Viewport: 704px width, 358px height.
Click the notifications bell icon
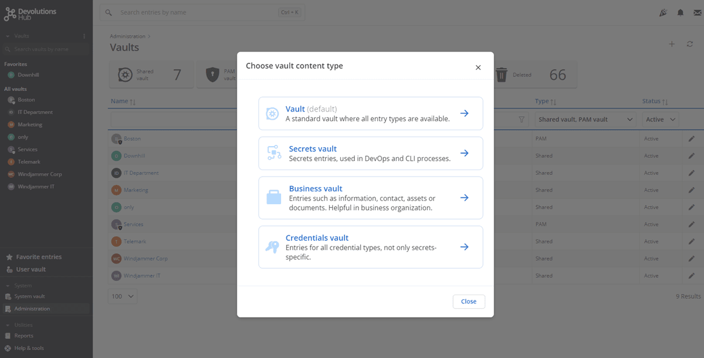681,13
